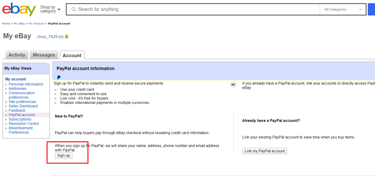The image size is (375, 176).
Task: Click the new-user badge icon beside username
Action: click(67, 36)
